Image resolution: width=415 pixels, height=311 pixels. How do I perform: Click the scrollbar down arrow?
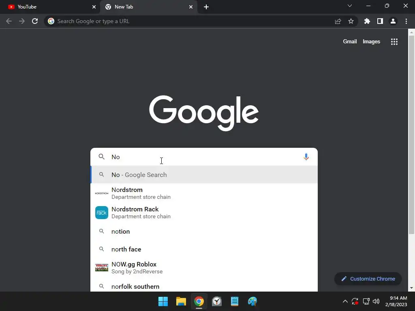(x=411, y=288)
